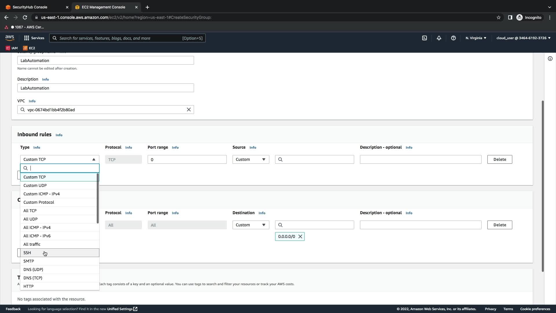Delete the inbound rule
This screenshot has height=313, width=556.
click(499, 159)
